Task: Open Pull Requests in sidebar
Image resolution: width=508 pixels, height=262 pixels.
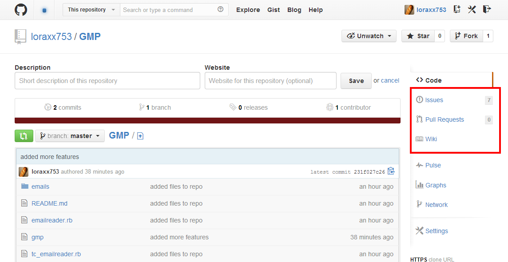Action: (444, 119)
